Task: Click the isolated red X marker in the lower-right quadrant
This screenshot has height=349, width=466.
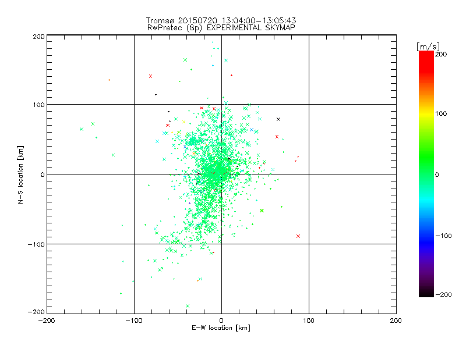Action: coord(298,236)
